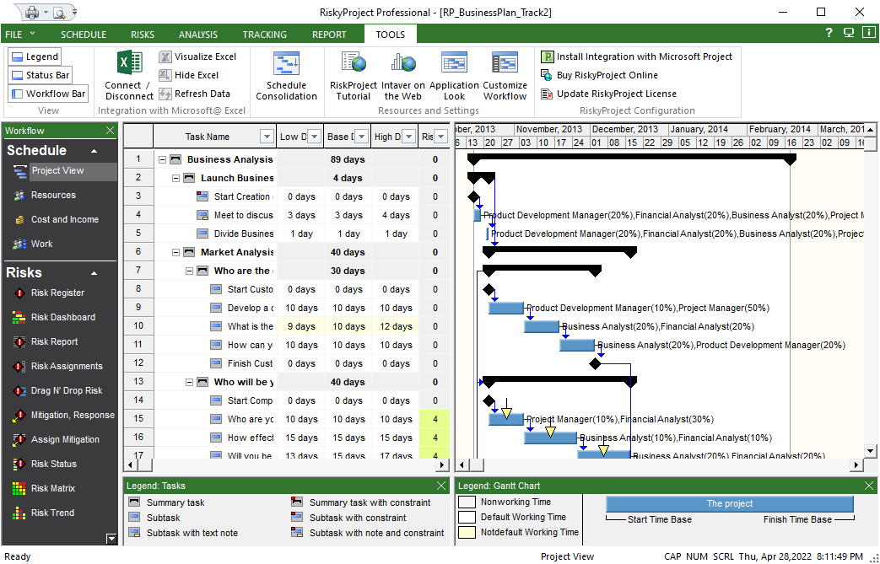Click Refresh Data in the ribbon
880x564 pixels.
(194, 94)
